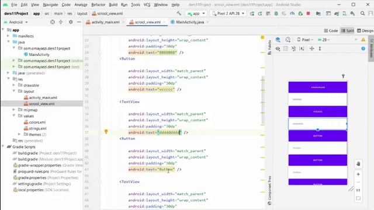Image resolution: width=374 pixels, height=210 pixels.
Task: Click the Make Project hammer icon
Action: tap(179, 13)
